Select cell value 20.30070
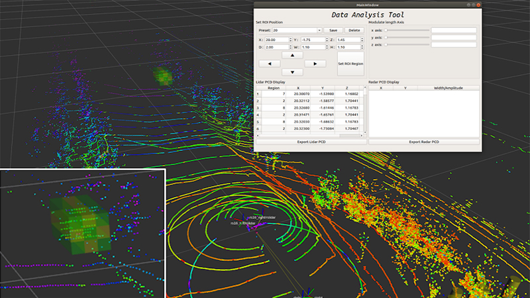The height and width of the screenshot is (298, 530). (297, 94)
